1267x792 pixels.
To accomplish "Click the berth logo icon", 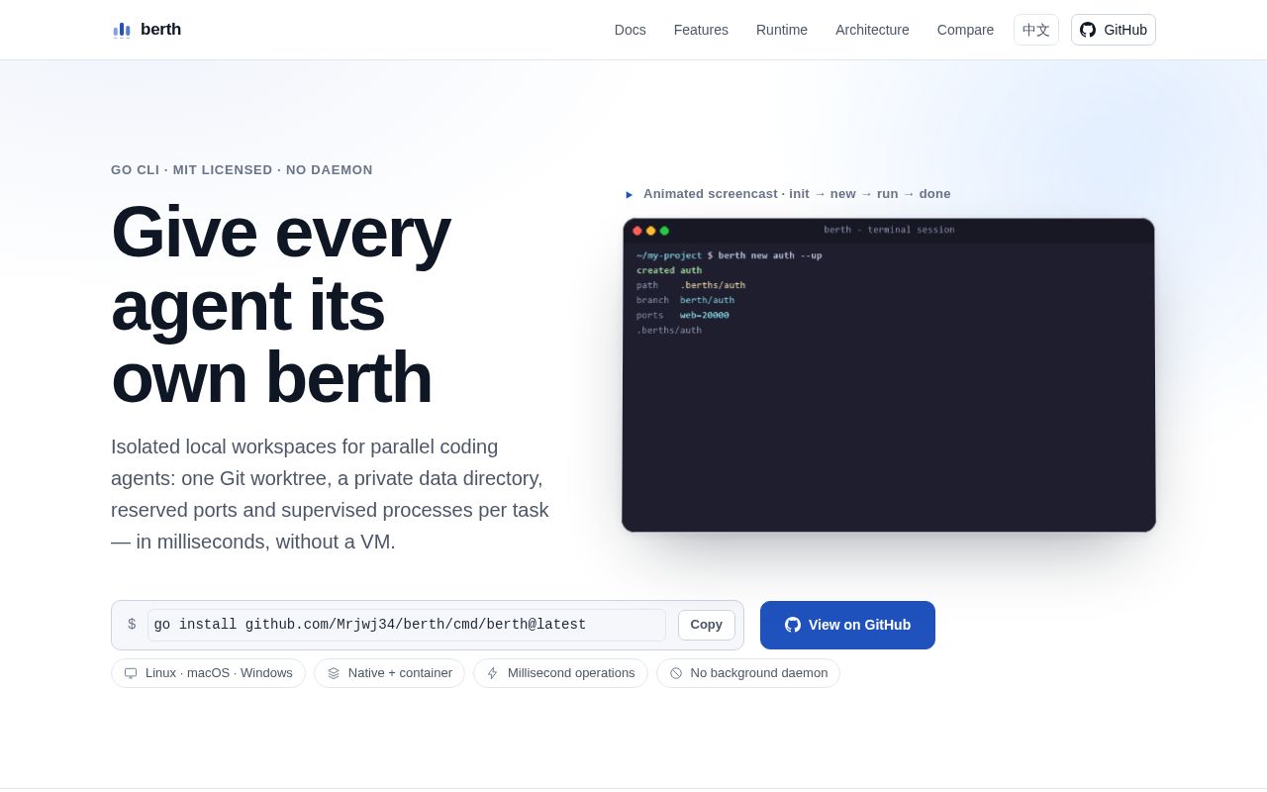I will pyautogui.click(x=122, y=30).
